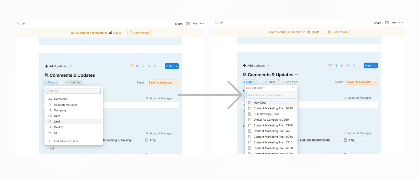Viewport: 419px width, 179px height.
Task: Open database options dots in left toolbar
Action: click(x=161, y=66)
